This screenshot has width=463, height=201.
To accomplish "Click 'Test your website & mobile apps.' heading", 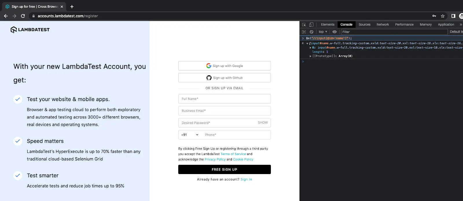I will (68, 99).
